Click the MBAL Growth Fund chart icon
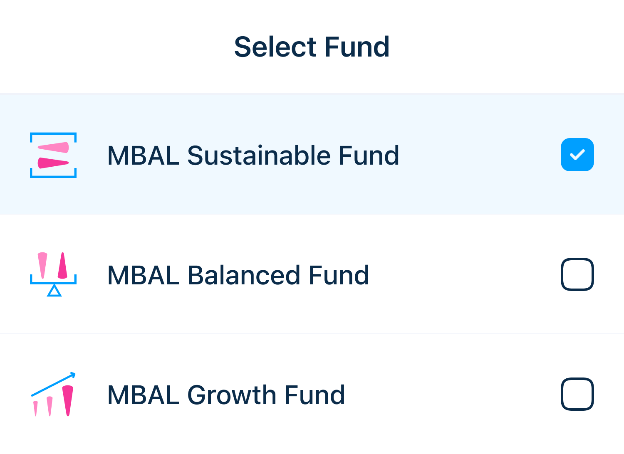This screenshot has width=624, height=454. [53, 394]
